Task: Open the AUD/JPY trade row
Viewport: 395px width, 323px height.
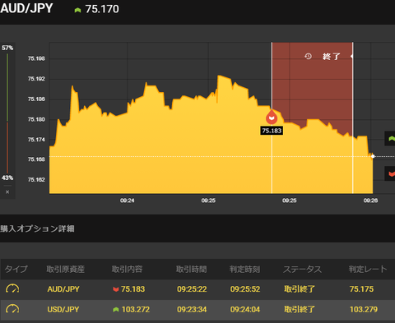Action: click(x=197, y=289)
